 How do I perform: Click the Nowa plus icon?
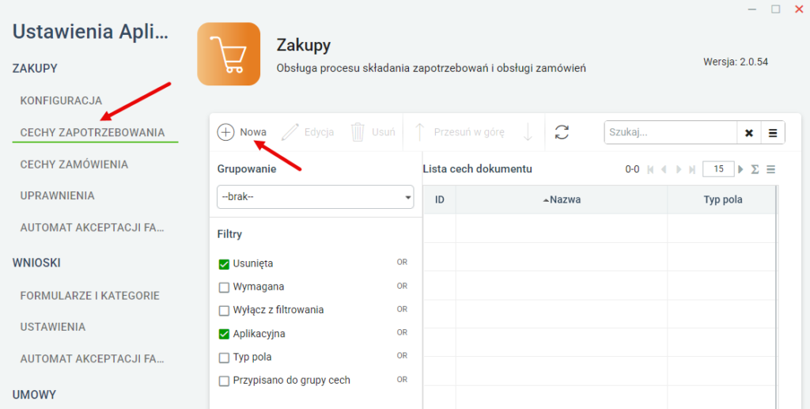pyautogui.click(x=225, y=132)
